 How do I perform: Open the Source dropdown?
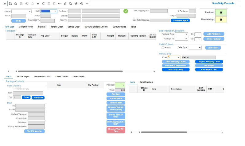click(x=21, y=11)
